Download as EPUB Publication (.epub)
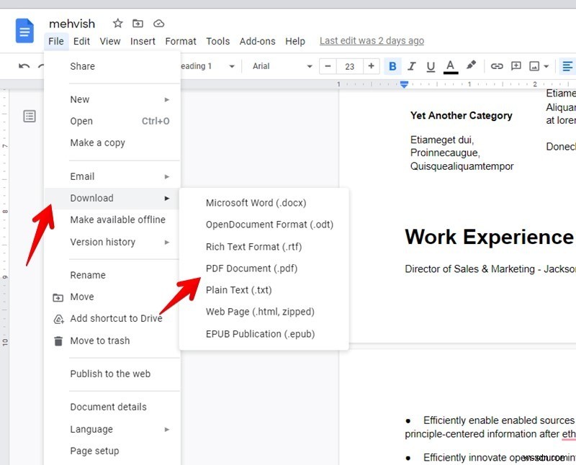Image resolution: width=576 pixels, height=465 pixels. pyautogui.click(x=264, y=334)
